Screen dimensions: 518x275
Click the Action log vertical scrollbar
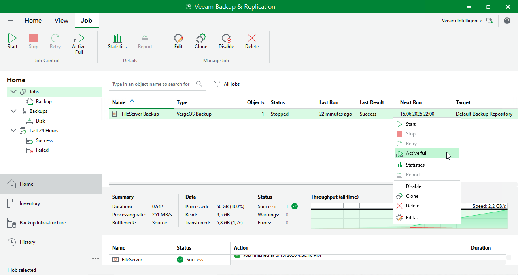pyautogui.click(x=508, y=258)
